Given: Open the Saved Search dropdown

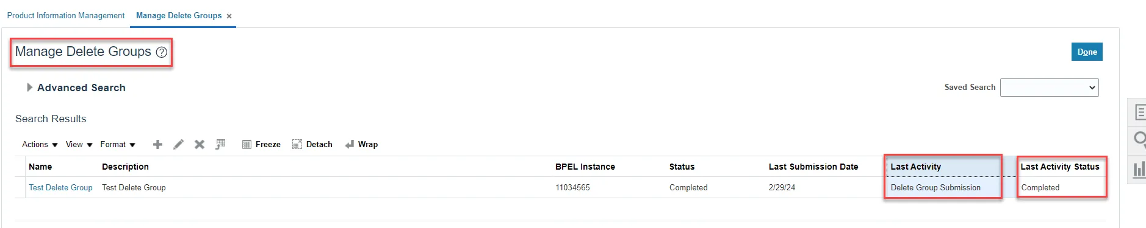Looking at the screenshot, I should [1049, 88].
